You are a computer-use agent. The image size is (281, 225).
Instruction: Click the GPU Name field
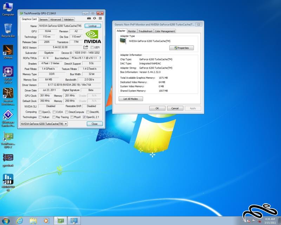(60, 26)
